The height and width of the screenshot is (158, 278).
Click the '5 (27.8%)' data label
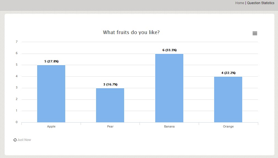pyautogui.click(x=51, y=61)
